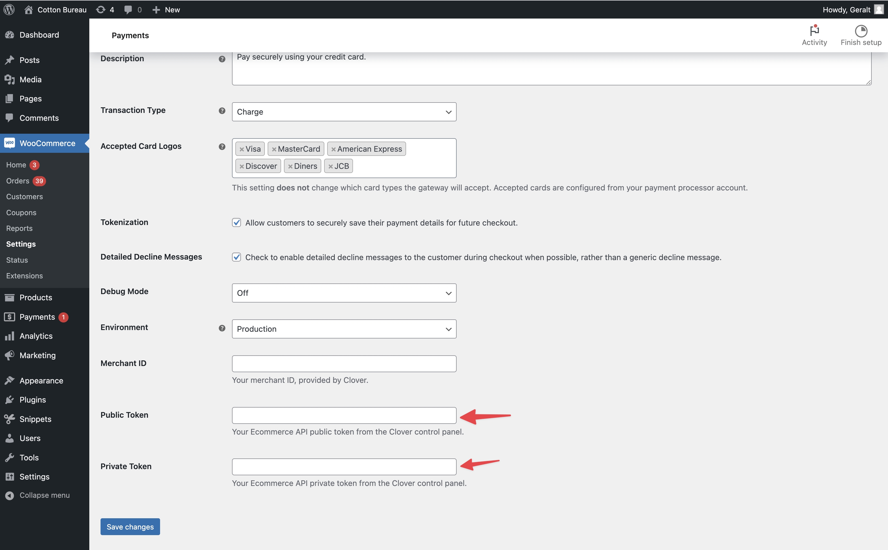Select the WooCommerce icon in the sidebar
Viewport: 888px width, 550px height.
point(10,143)
